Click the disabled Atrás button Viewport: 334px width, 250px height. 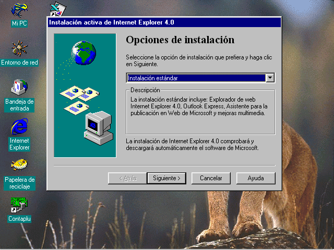[x=127, y=178]
